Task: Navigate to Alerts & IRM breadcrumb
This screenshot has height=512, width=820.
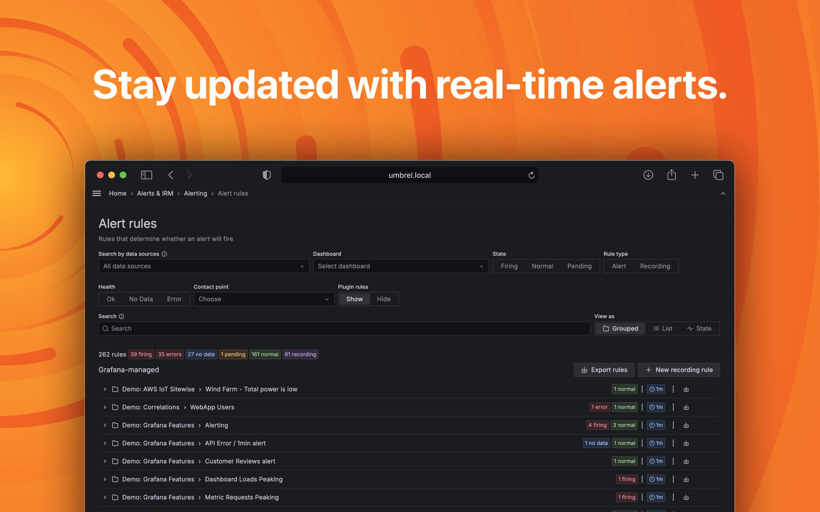Action: pyautogui.click(x=155, y=193)
